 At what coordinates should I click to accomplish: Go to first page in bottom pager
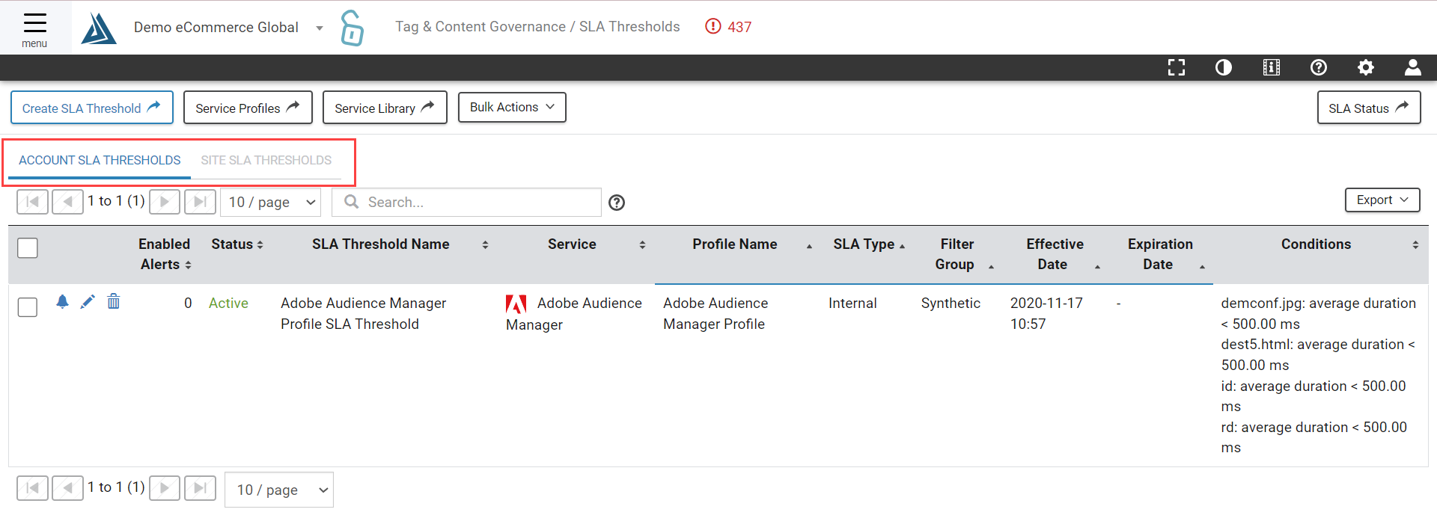pos(32,488)
